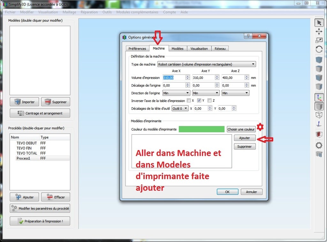The height and width of the screenshot is (242, 327).
Task: Open Direction de l'origine Axe Z dropdown
Action: pyautogui.click(x=235, y=93)
